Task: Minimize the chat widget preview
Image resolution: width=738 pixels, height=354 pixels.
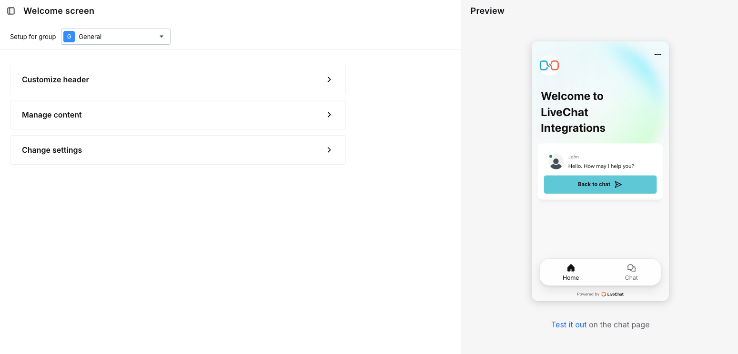Action: pos(657,55)
